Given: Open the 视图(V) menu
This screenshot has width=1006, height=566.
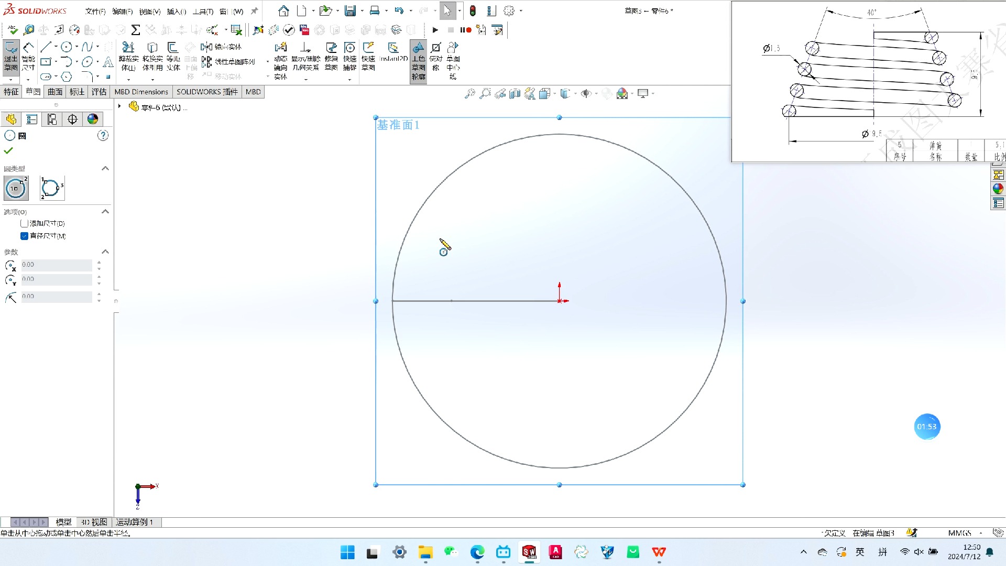Looking at the screenshot, I should click(150, 11).
